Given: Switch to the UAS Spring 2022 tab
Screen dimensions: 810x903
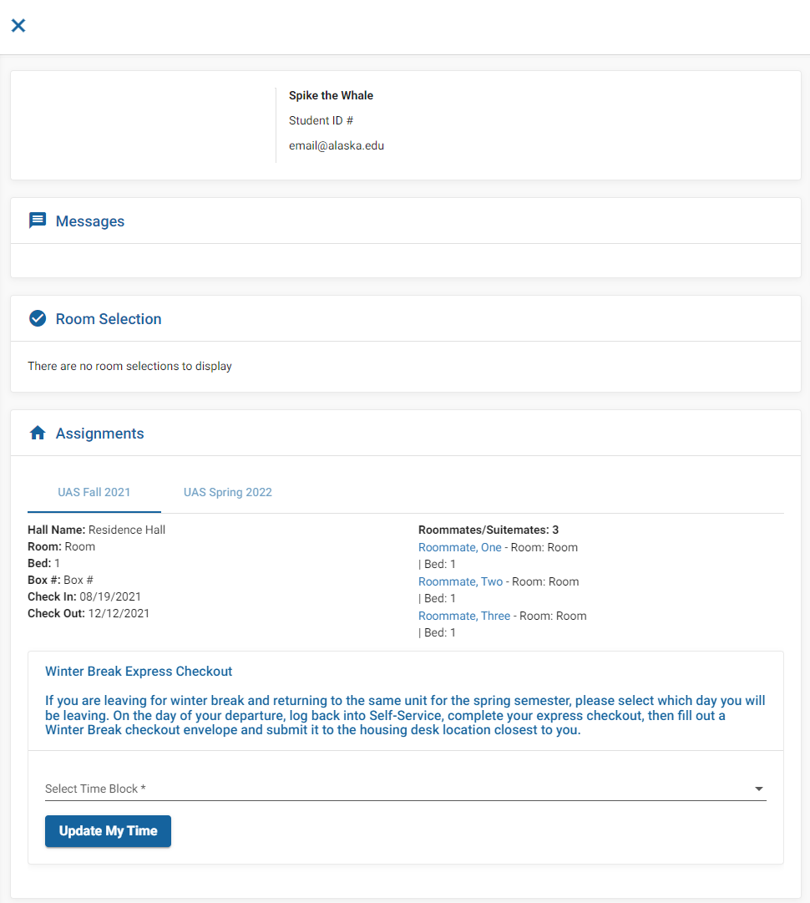Looking at the screenshot, I should point(227,492).
